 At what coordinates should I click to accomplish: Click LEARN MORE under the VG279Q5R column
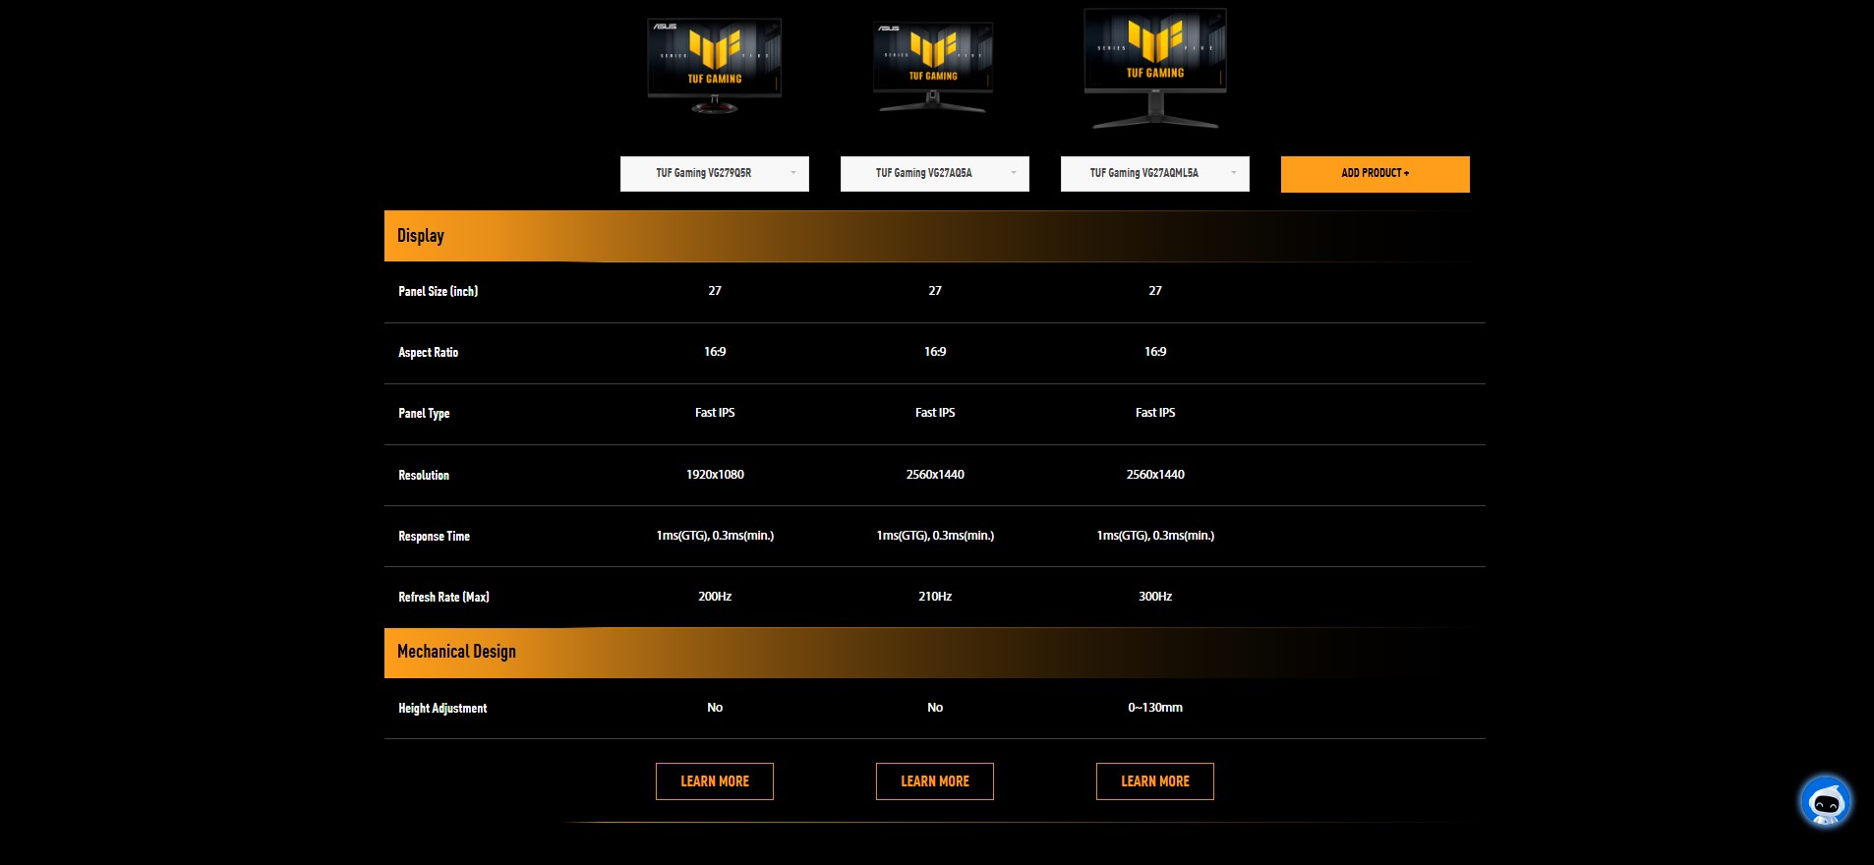pos(715,781)
